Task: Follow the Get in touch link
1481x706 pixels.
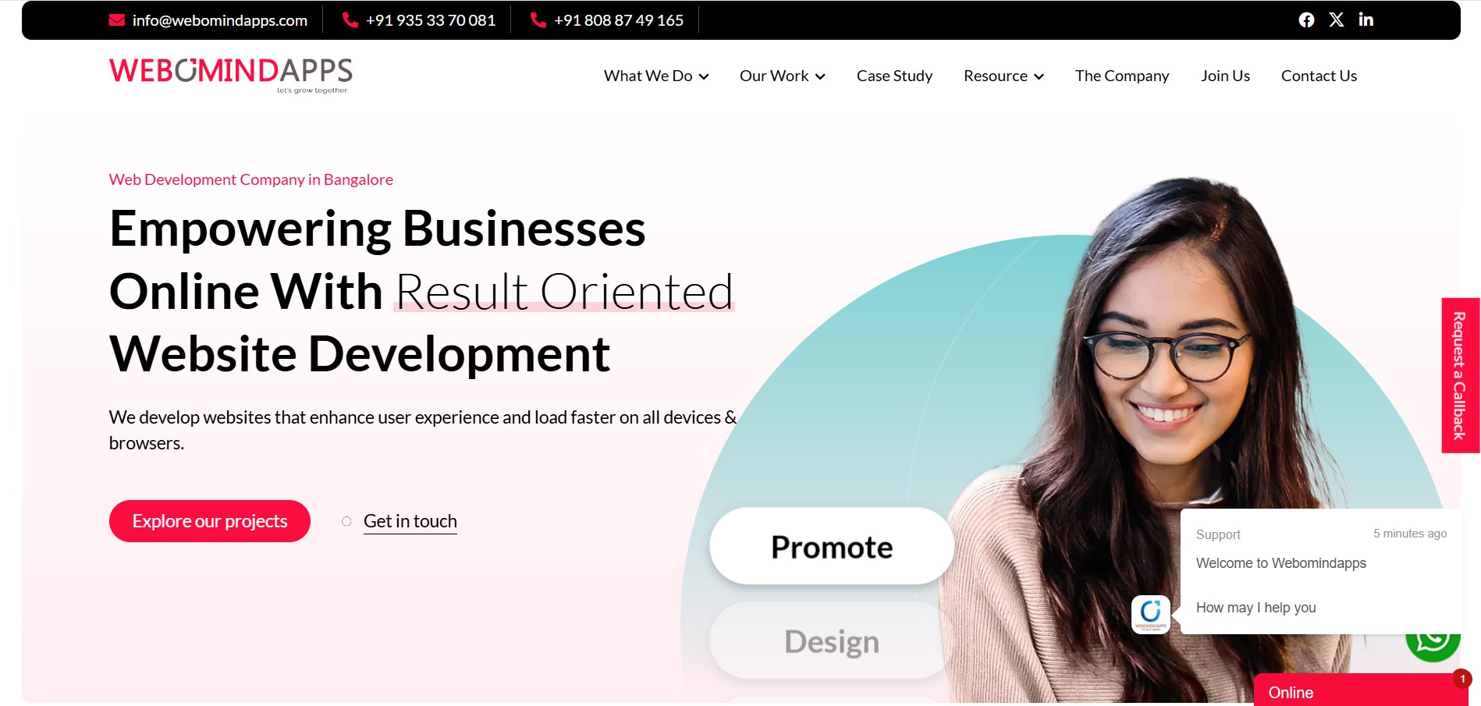Action: click(x=410, y=521)
